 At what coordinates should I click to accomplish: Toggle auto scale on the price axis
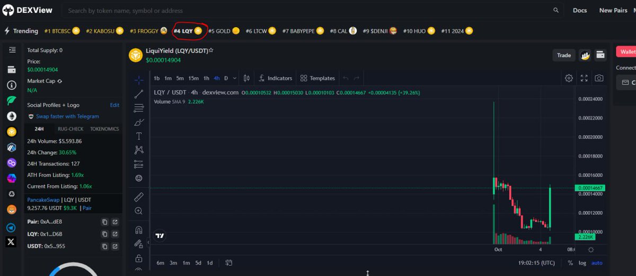click(597, 263)
